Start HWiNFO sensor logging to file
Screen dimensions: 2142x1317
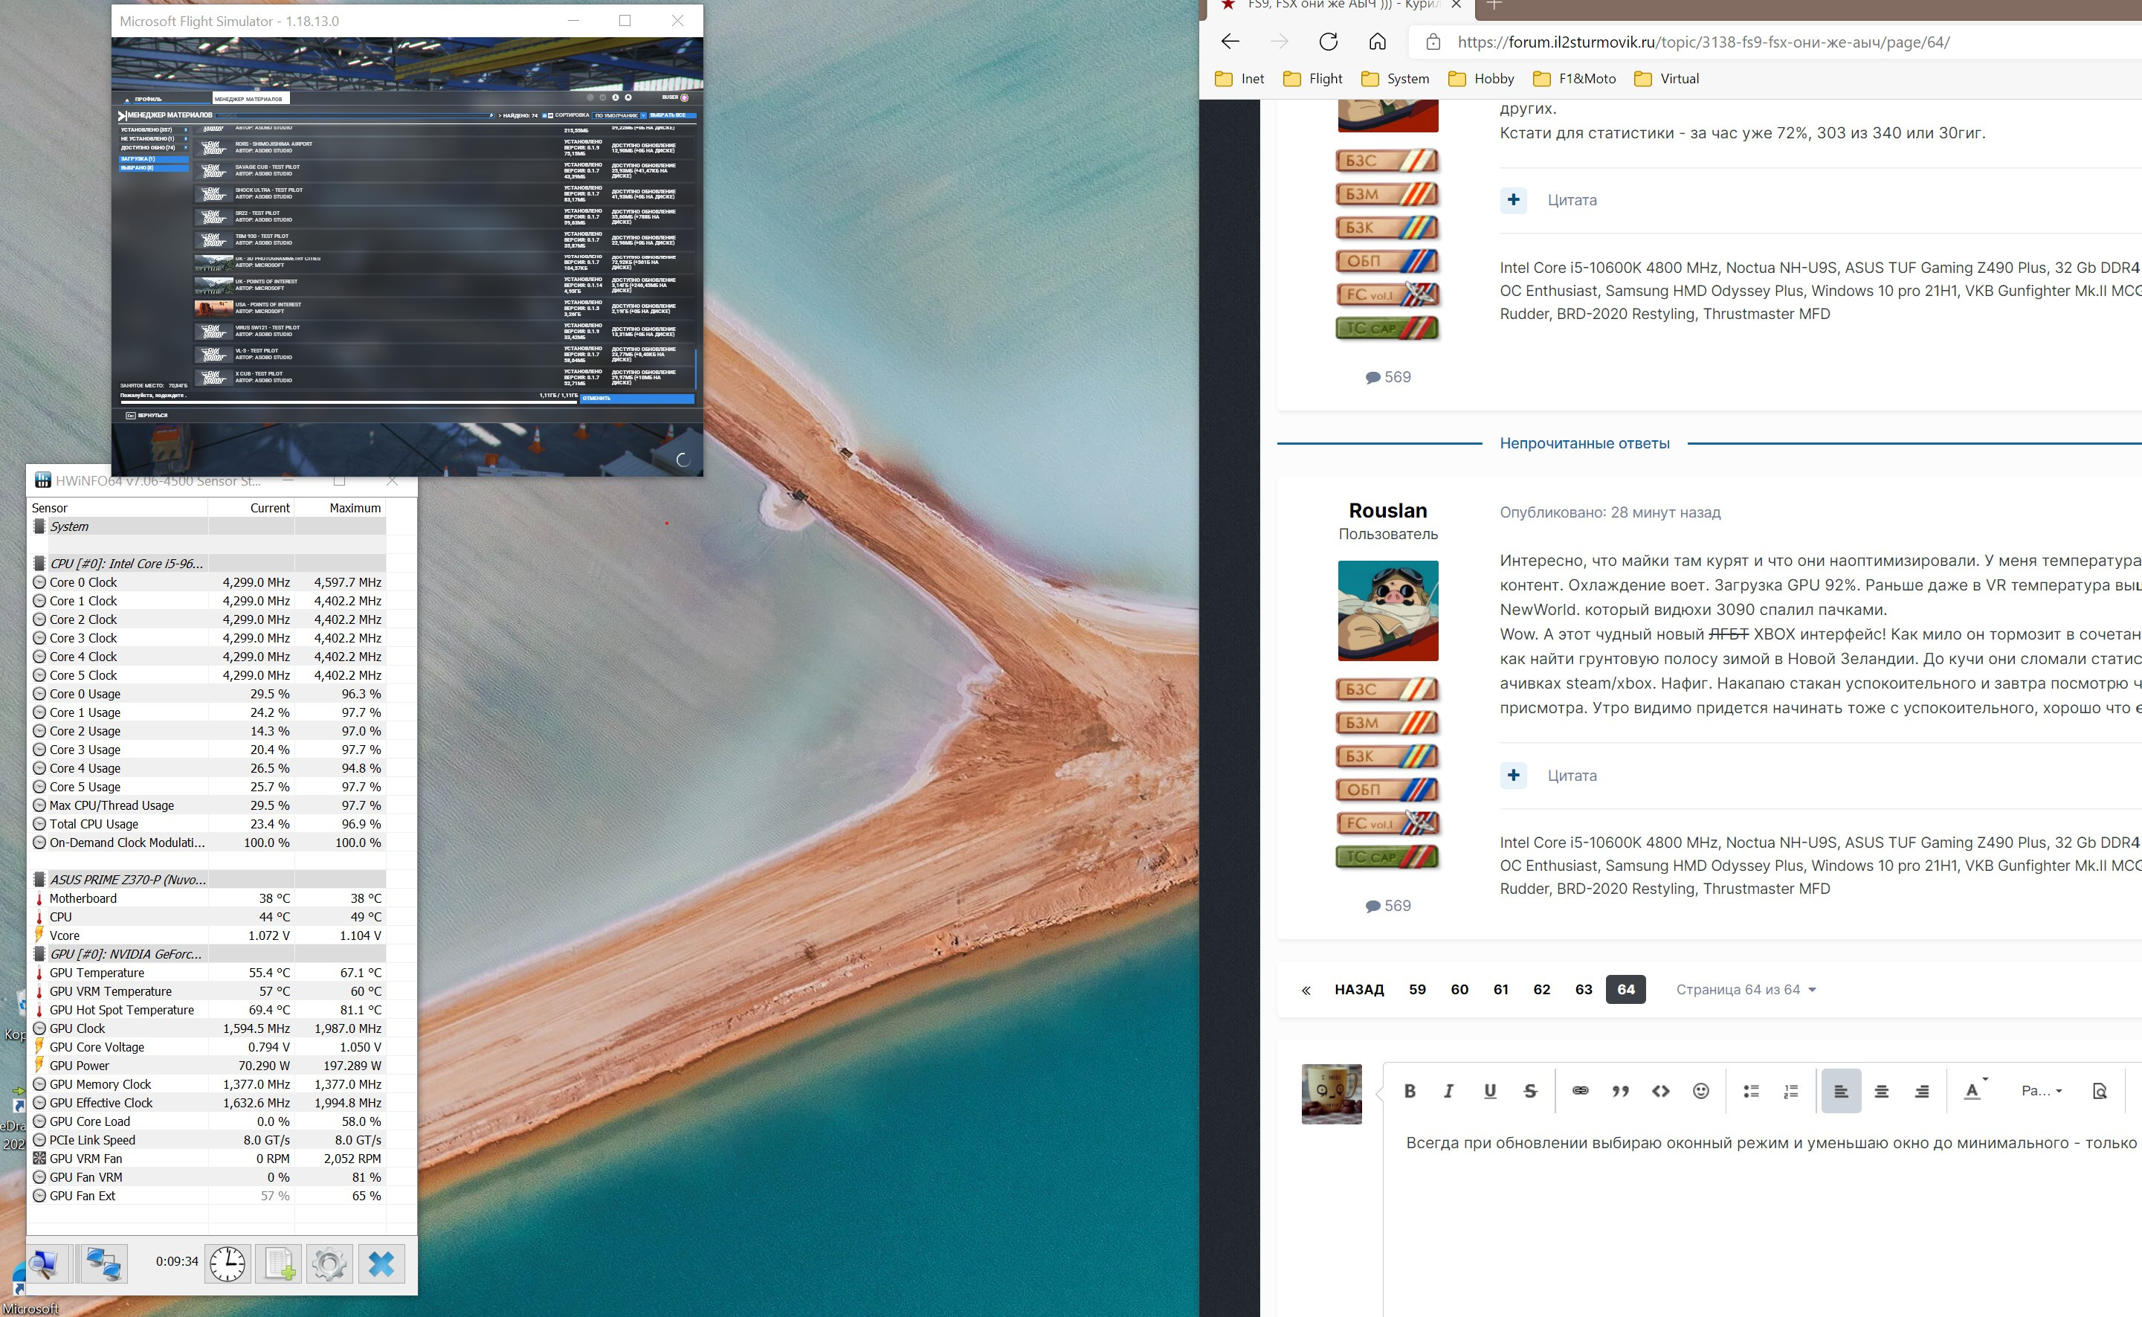pyautogui.click(x=279, y=1263)
